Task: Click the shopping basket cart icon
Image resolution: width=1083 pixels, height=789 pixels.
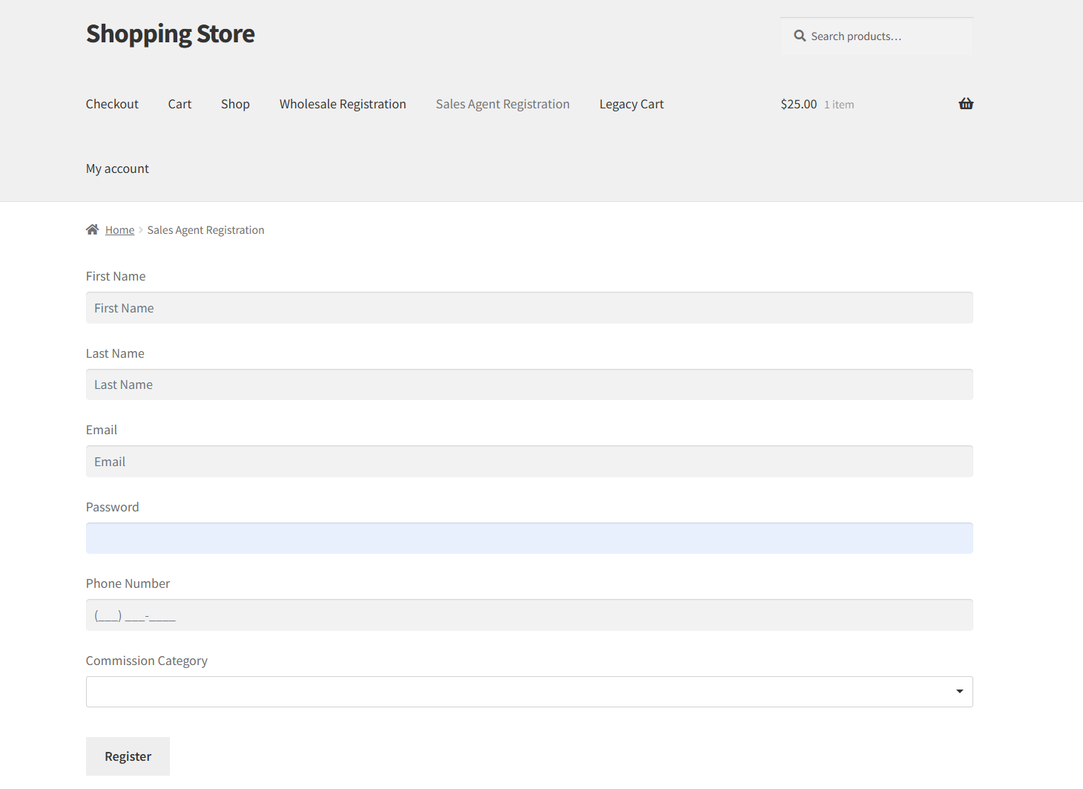Action: click(966, 104)
